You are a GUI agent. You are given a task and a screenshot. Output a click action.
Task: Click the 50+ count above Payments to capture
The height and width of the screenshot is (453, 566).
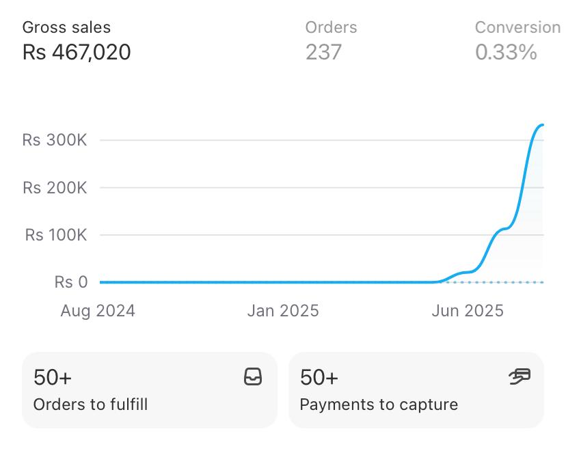319,377
